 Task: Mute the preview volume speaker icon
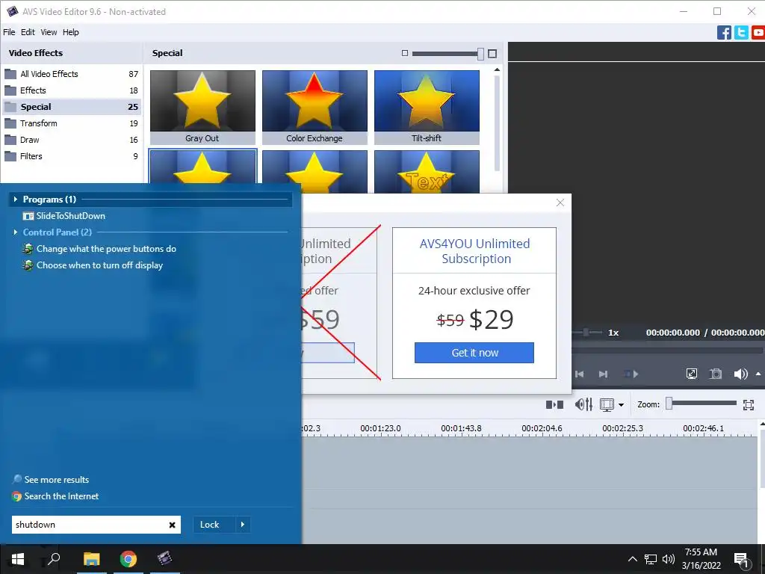pyautogui.click(x=740, y=374)
